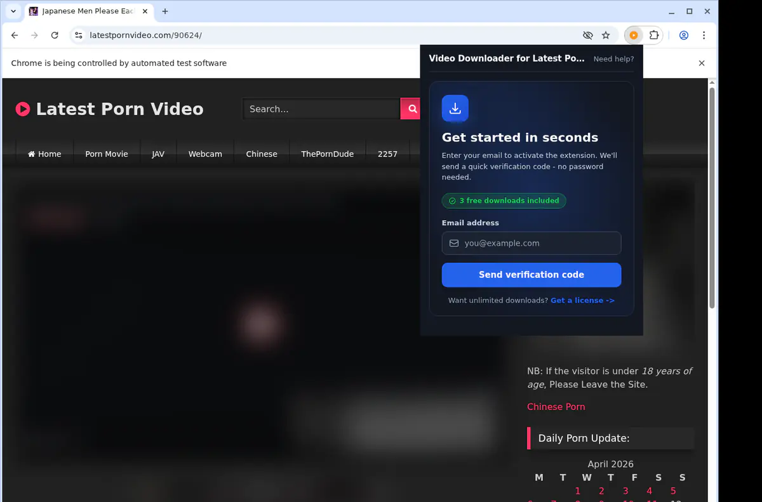762x502 pixels.
Task: Click the April 2026 calendar caption
Action: [610, 464]
